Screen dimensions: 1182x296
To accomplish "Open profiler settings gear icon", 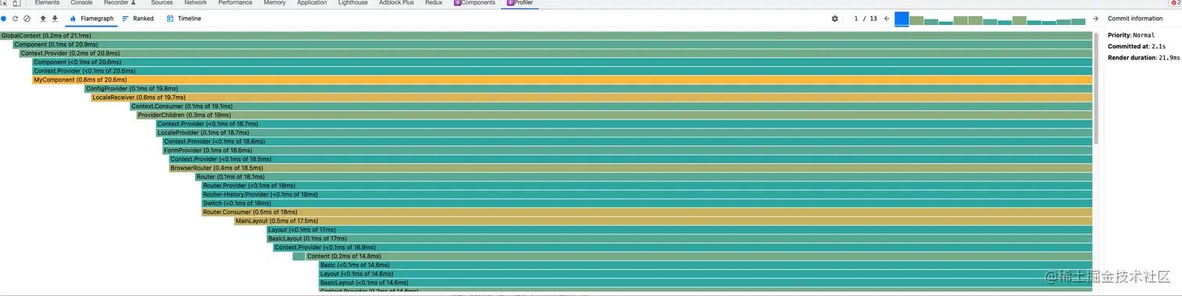I will 835,19.
